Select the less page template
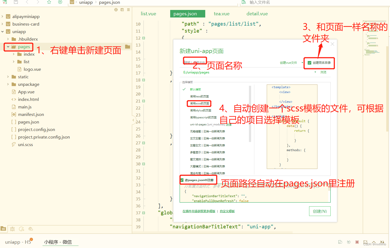 (x=199, y=96)
